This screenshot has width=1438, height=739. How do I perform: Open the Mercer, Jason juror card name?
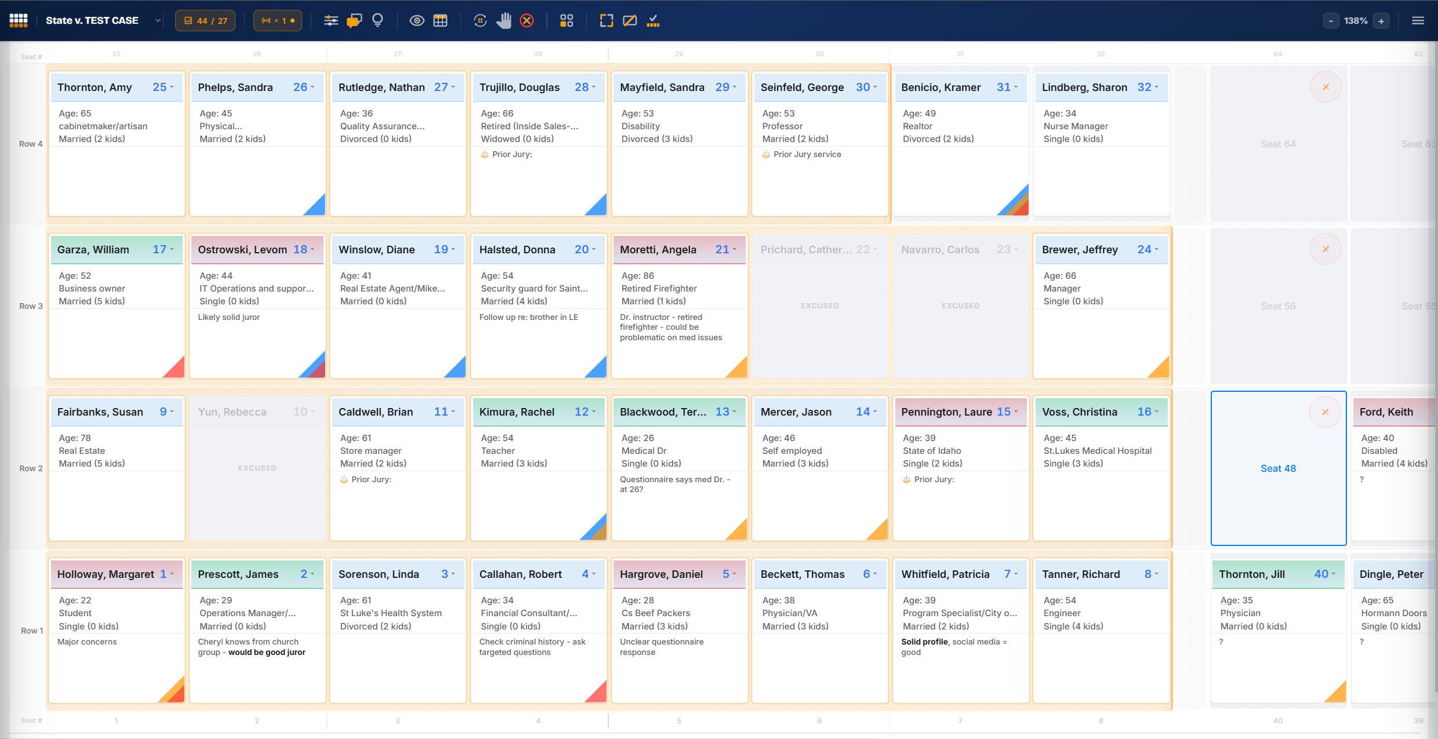click(796, 412)
